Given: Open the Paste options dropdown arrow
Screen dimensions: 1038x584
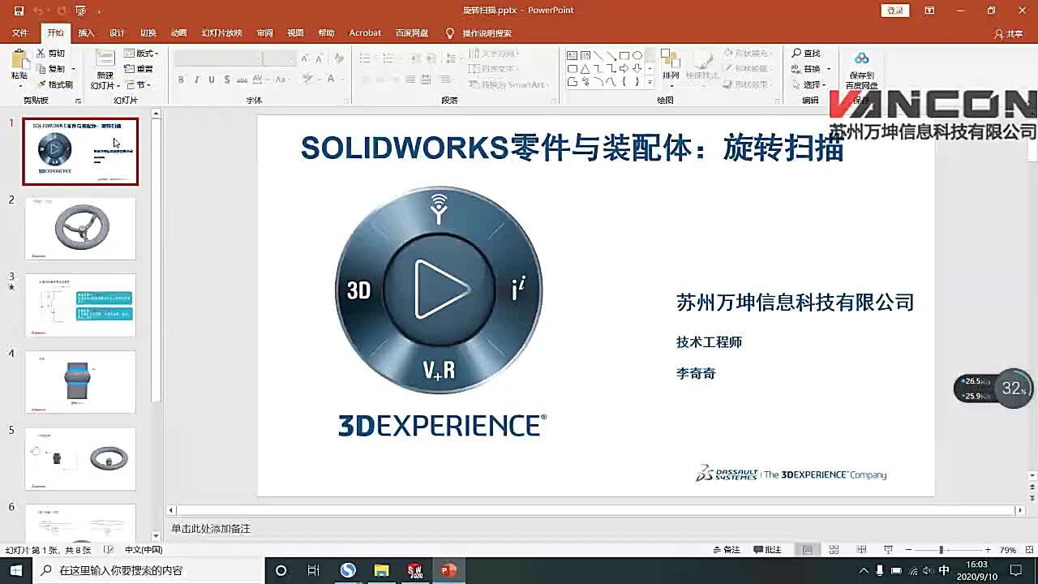Looking at the screenshot, I should (x=19, y=84).
